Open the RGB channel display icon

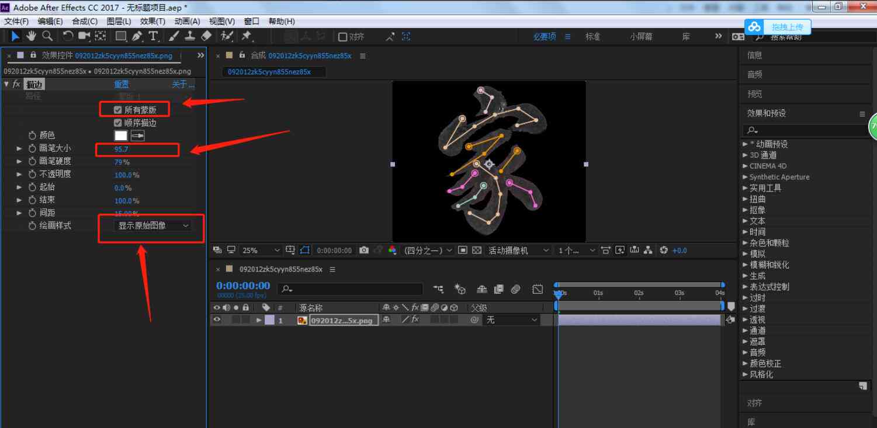pos(392,250)
